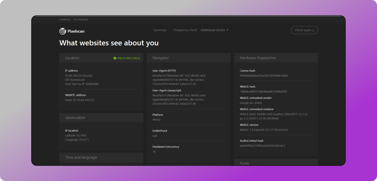377x181 pixels.
Task: Click the WebRTC Public IP value
Action: (79, 100)
